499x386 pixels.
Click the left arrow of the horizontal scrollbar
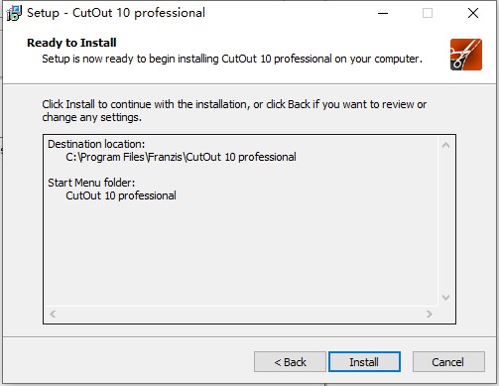pyautogui.click(x=53, y=314)
